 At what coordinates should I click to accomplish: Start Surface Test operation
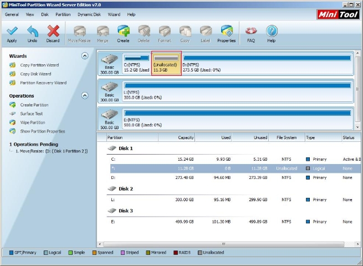coord(26,114)
